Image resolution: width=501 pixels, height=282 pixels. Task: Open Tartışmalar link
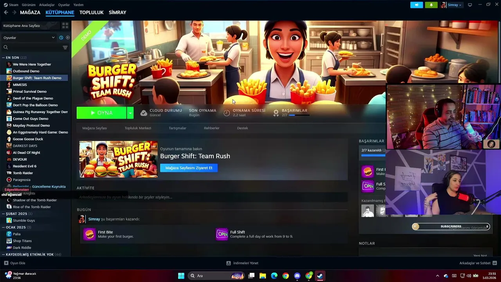[x=177, y=128]
